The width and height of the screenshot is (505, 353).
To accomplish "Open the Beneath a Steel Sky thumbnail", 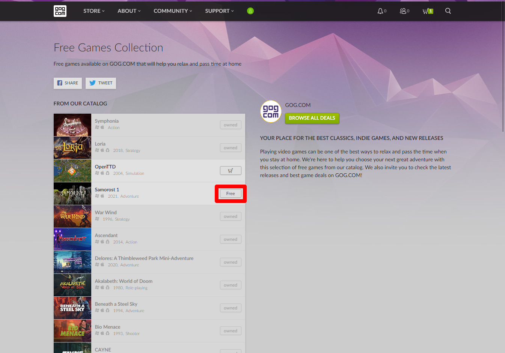I will [x=72, y=308].
